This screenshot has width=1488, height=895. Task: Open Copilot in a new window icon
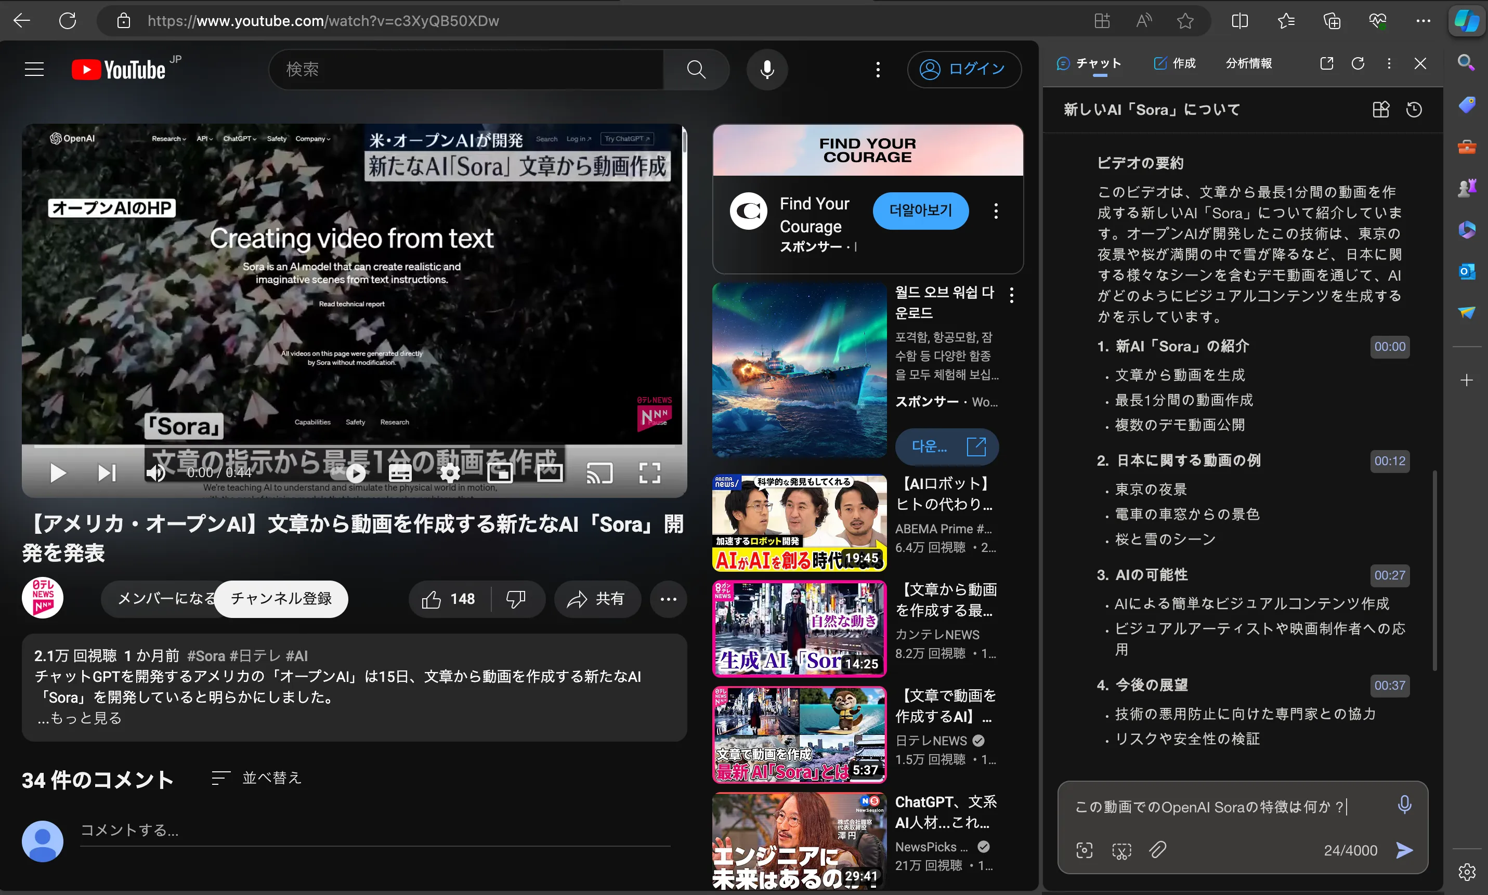pyautogui.click(x=1326, y=63)
